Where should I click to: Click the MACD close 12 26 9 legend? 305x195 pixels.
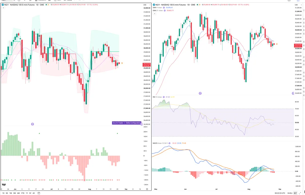point(160,143)
